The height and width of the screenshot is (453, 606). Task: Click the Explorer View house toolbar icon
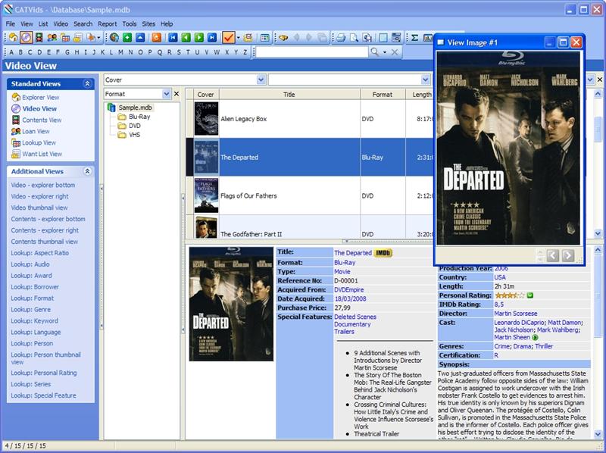point(13,37)
